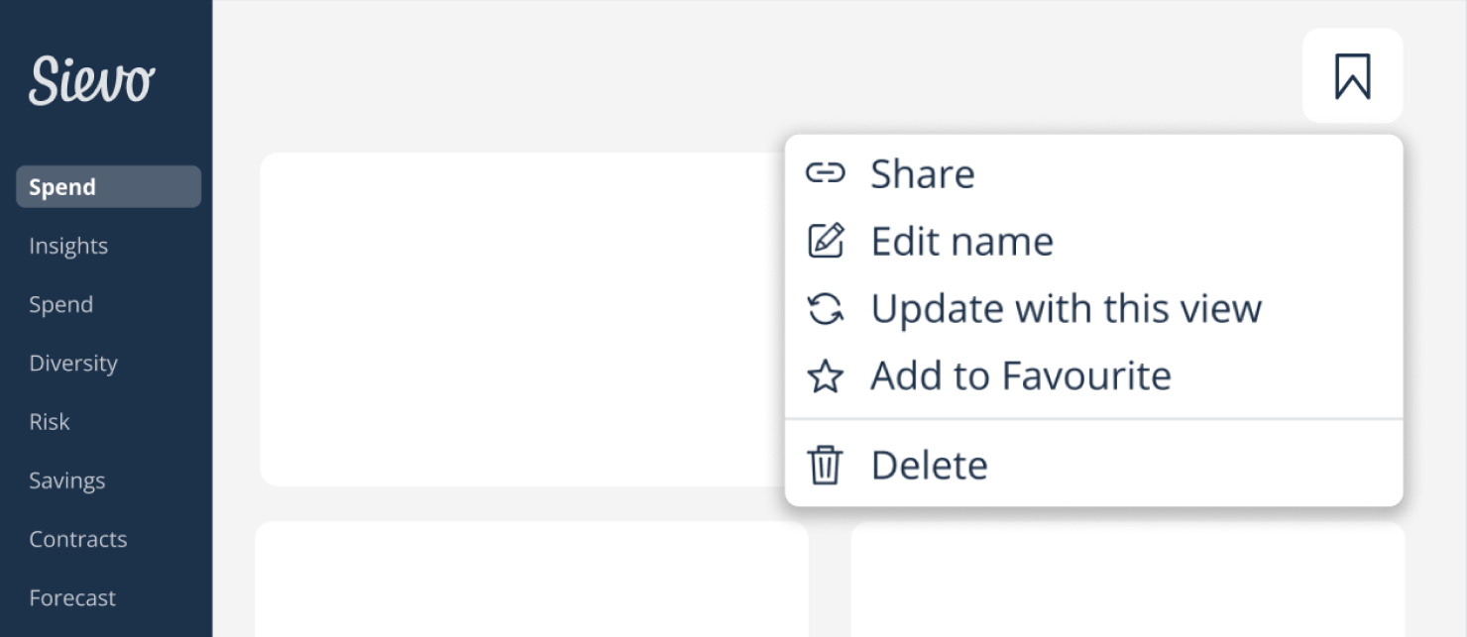
Task: Open the Spend item below Insights
Action: (60, 304)
